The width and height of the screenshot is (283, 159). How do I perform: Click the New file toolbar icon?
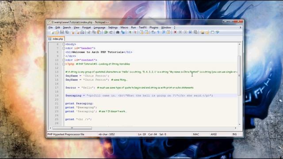coord(52,32)
